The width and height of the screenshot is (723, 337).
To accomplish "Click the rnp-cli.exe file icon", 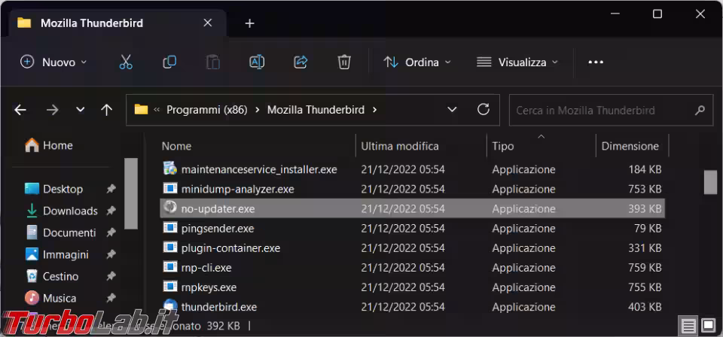I will 170,266.
